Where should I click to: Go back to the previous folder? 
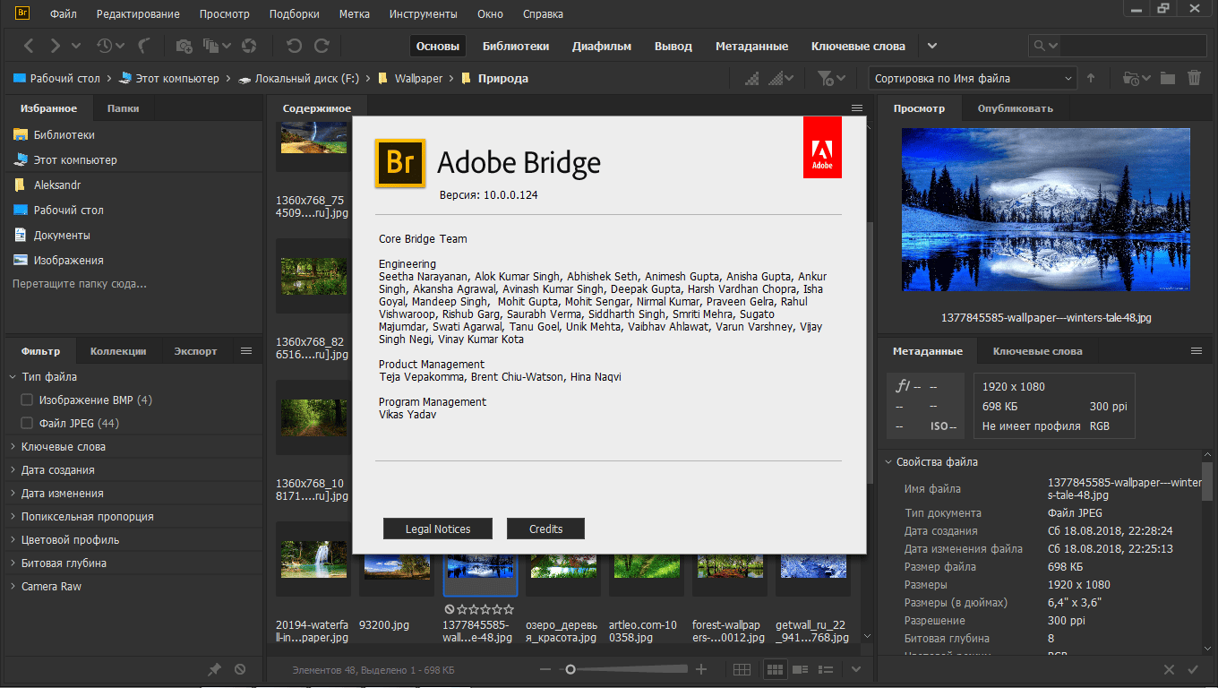pyautogui.click(x=29, y=46)
